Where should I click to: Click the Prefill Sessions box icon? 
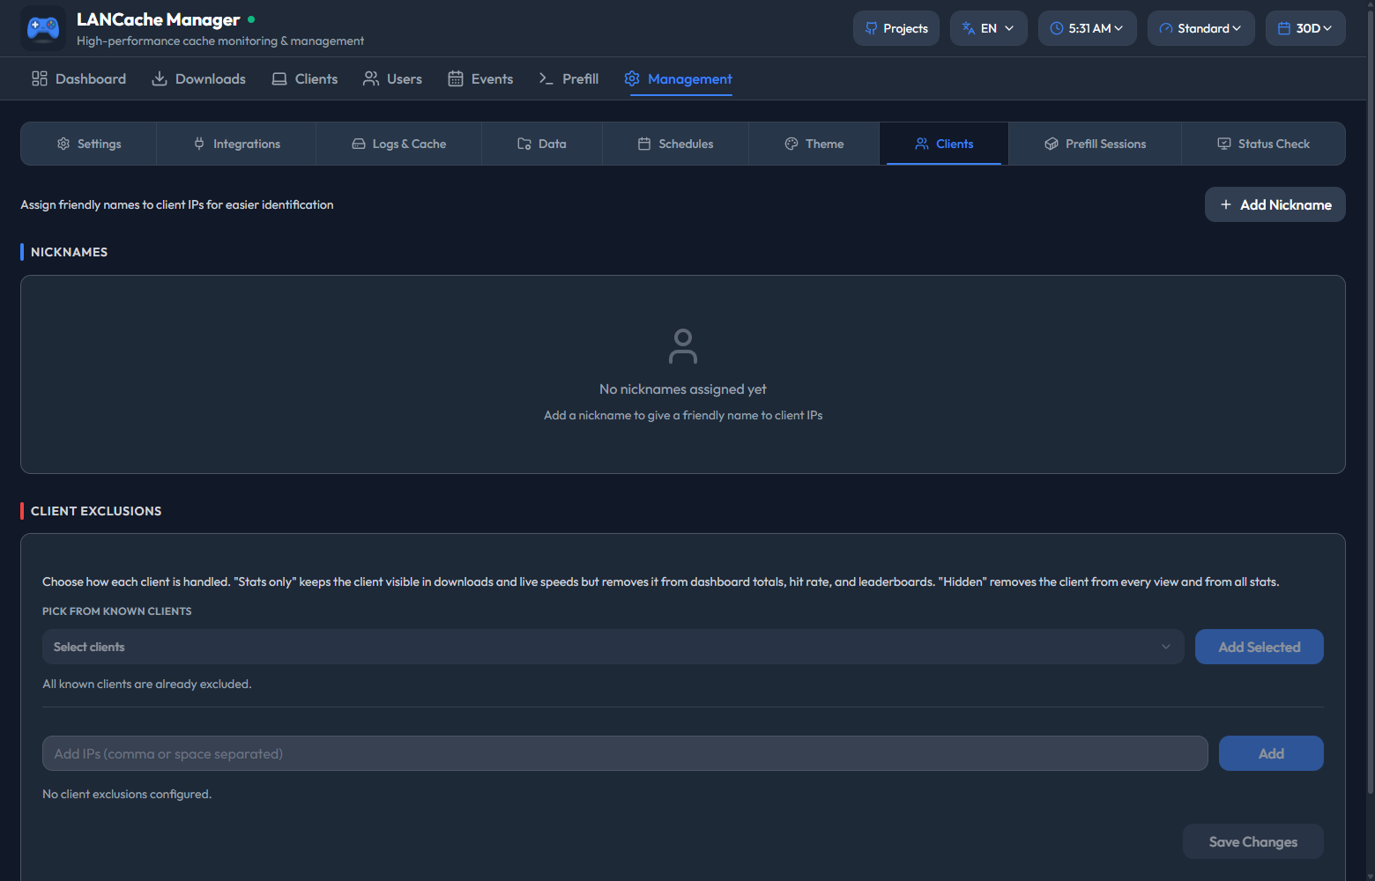1052,144
